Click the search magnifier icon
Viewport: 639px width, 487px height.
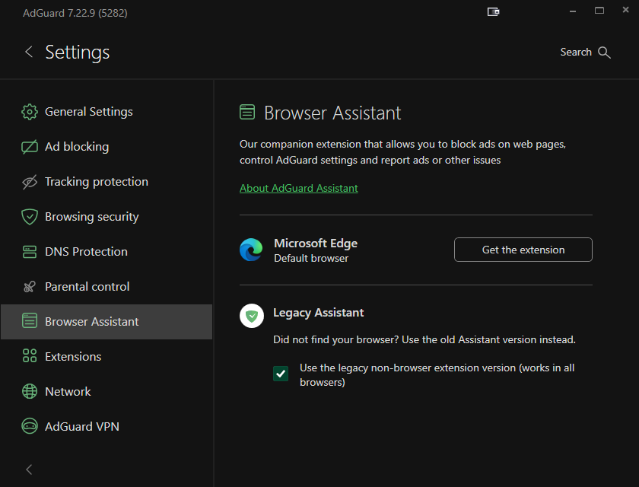[x=604, y=53]
